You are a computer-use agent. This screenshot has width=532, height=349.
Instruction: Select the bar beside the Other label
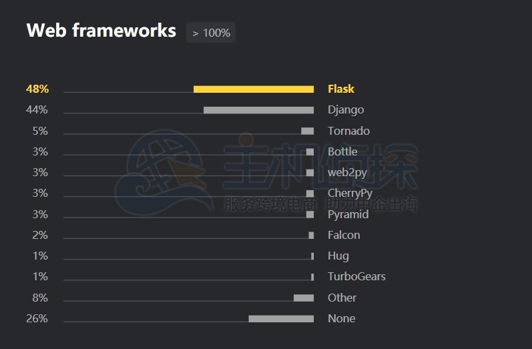point(304,298)
